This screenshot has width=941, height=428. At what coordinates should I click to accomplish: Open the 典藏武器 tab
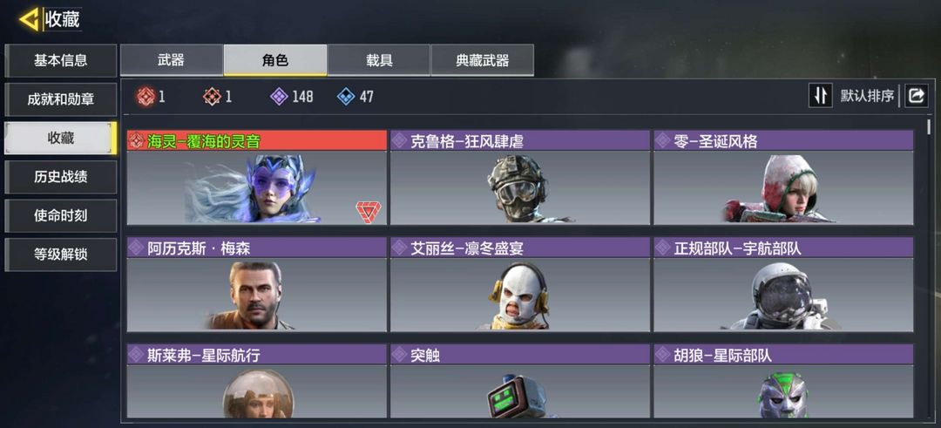tap(483, 60)
